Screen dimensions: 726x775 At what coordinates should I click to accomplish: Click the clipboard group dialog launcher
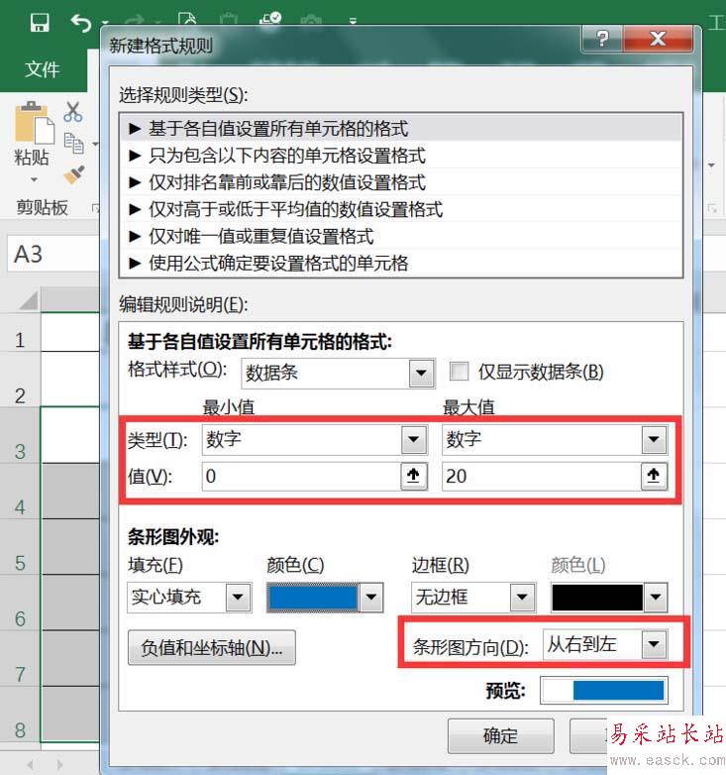pyautogui.click(x=95, y=208)
